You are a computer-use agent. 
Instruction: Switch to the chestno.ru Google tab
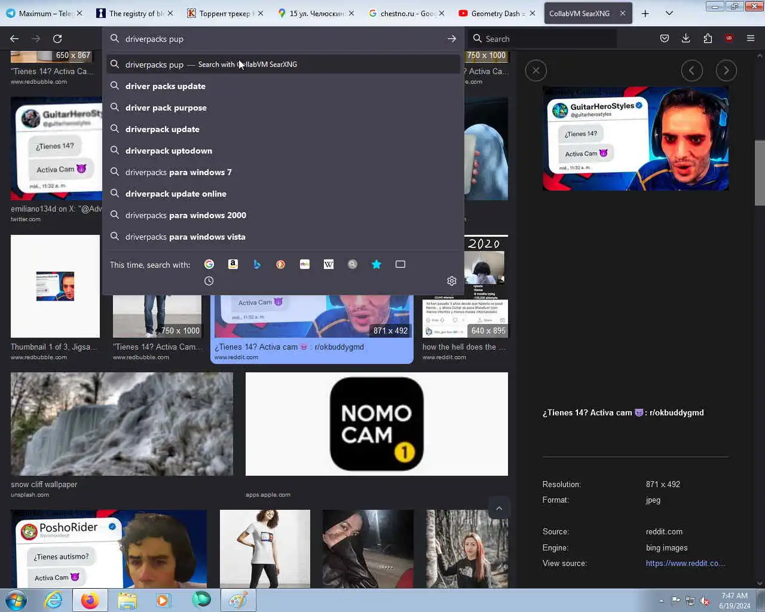tap(407, 13)
